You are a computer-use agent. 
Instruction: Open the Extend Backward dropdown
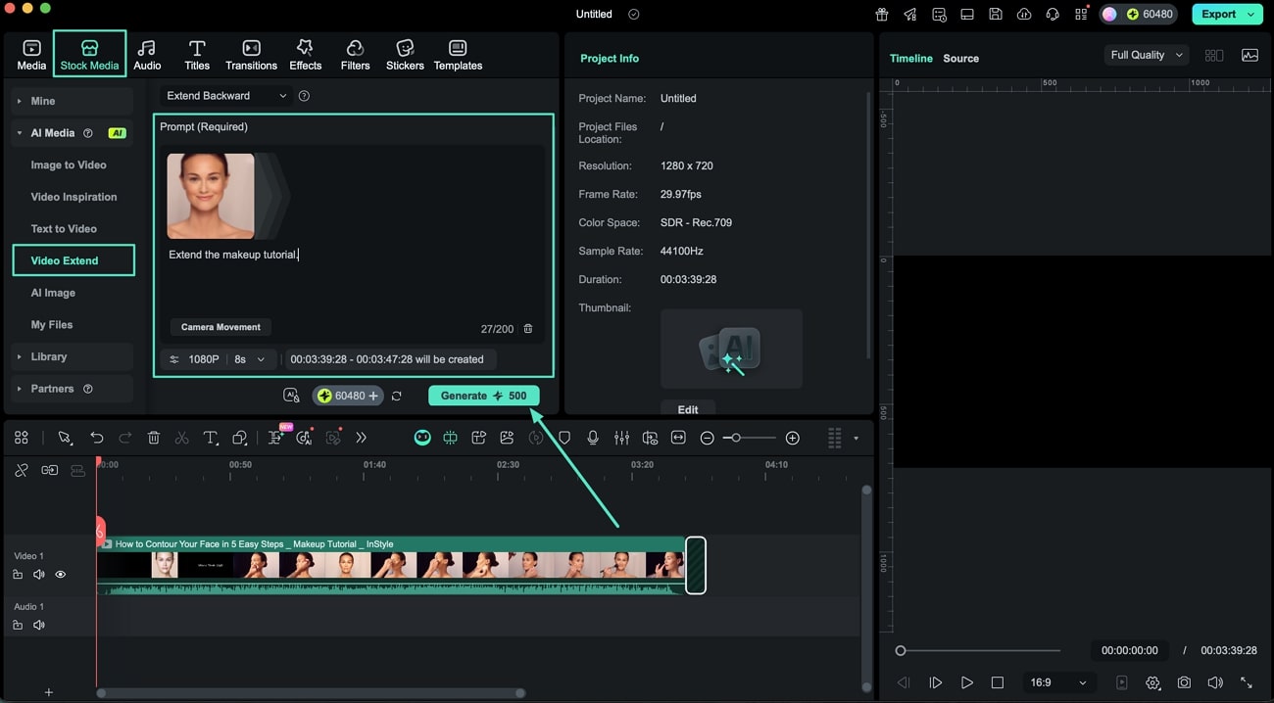[223, 96]
